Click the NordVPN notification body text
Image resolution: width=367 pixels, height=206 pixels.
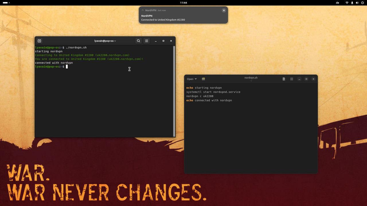(x=163, y=20)
